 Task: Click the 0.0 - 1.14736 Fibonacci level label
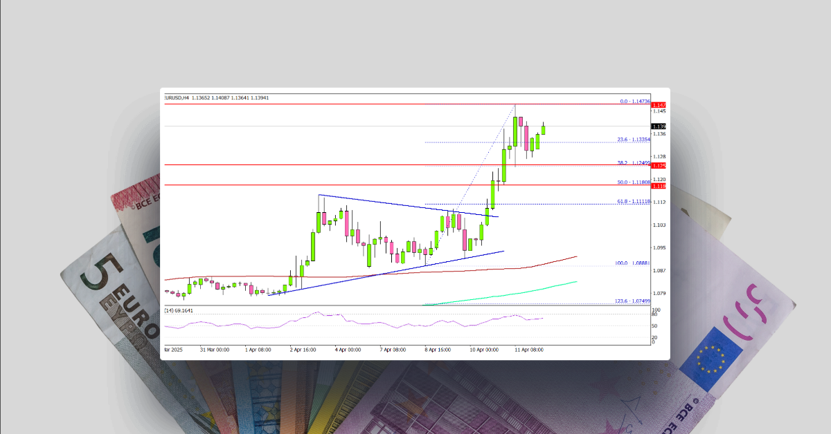633,101
